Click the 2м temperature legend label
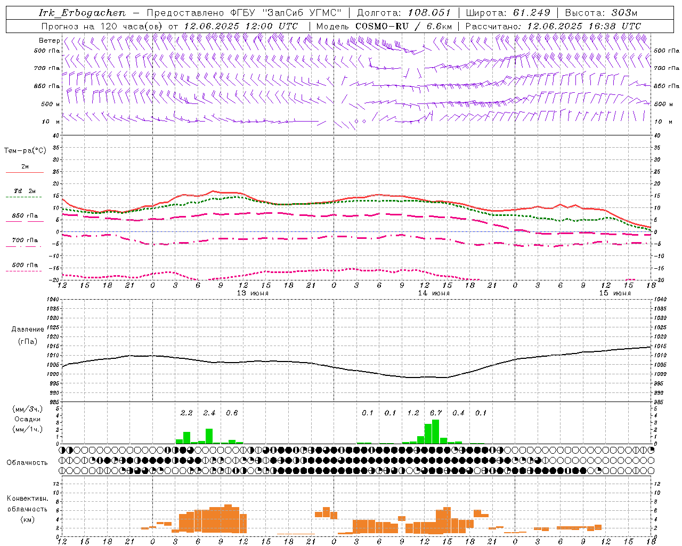The width and height of the screenshot is (682, 546). pos(25,166)
